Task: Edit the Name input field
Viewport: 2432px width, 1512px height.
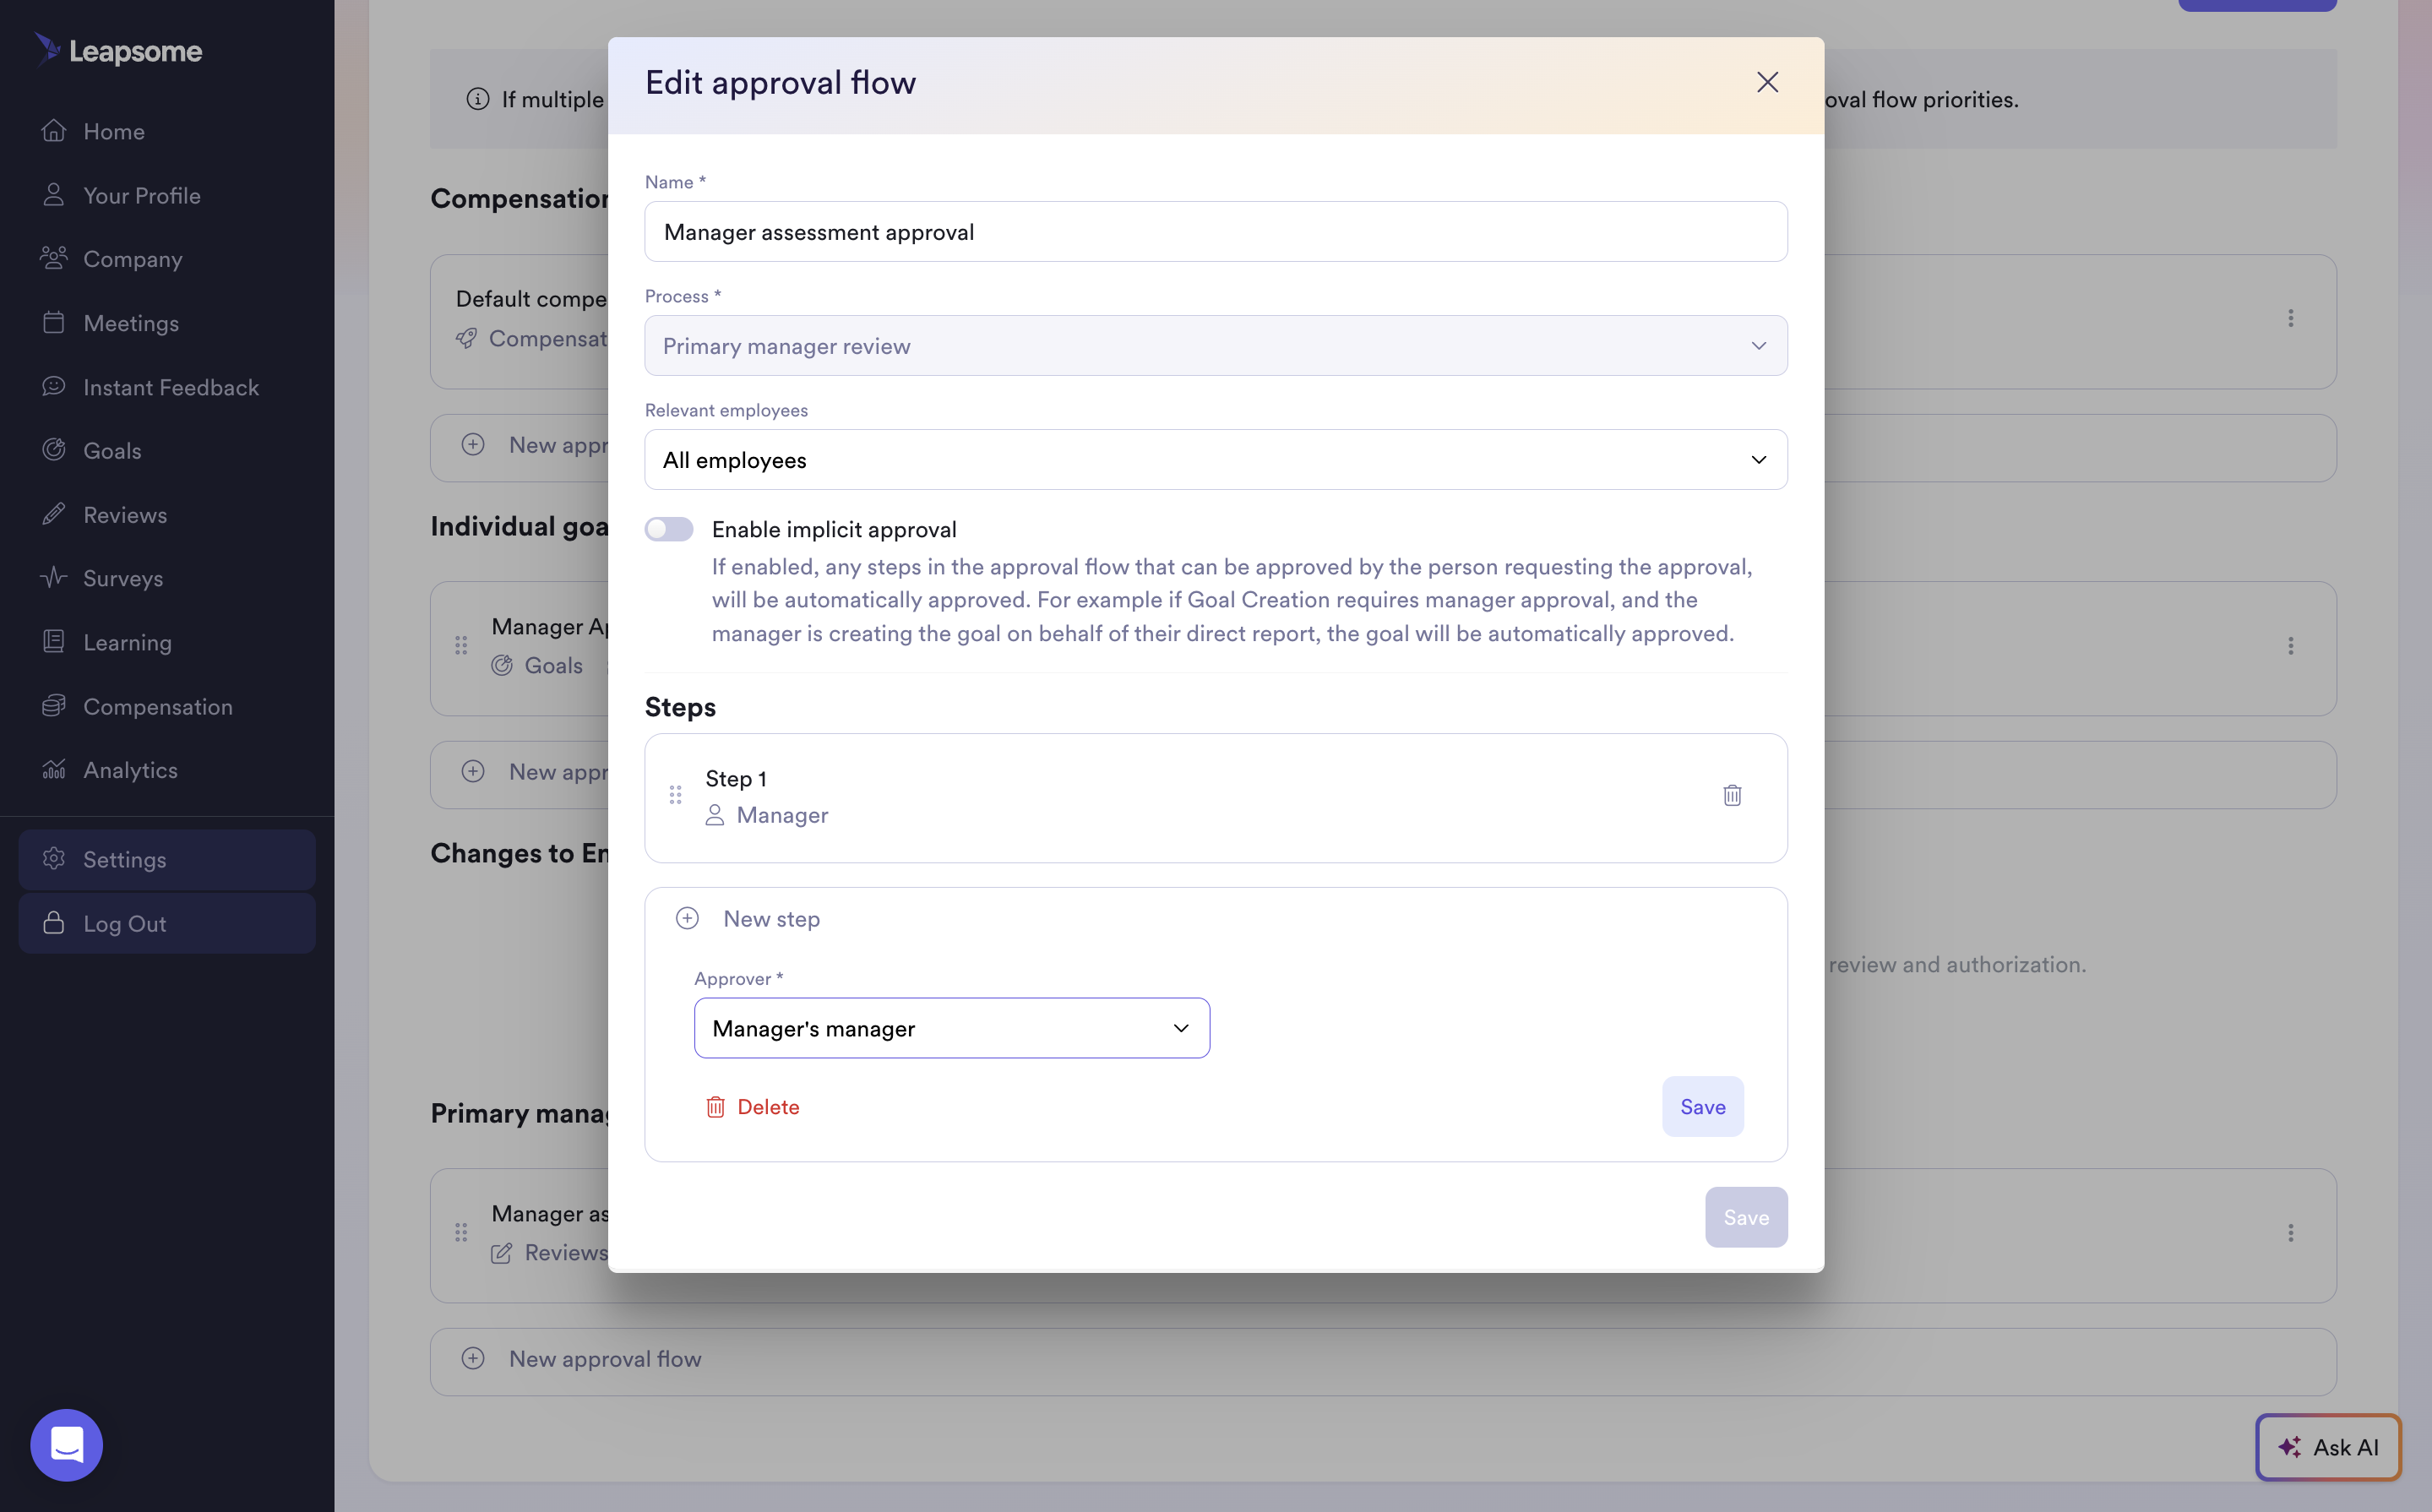Action: click(x=1216, y=232)
